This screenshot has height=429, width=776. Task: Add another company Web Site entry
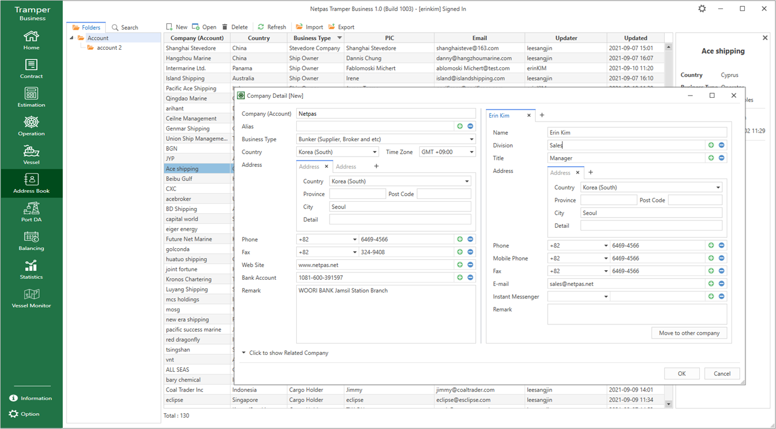click(459, 265)
